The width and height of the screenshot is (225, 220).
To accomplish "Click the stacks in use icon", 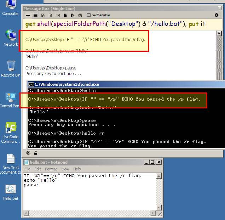I will coord(80,15).
